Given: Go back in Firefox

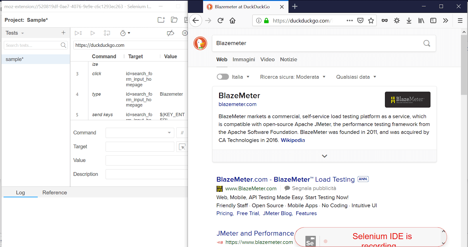Looking at the screenshot, I should pyautogui.click(x=196, y=20).
